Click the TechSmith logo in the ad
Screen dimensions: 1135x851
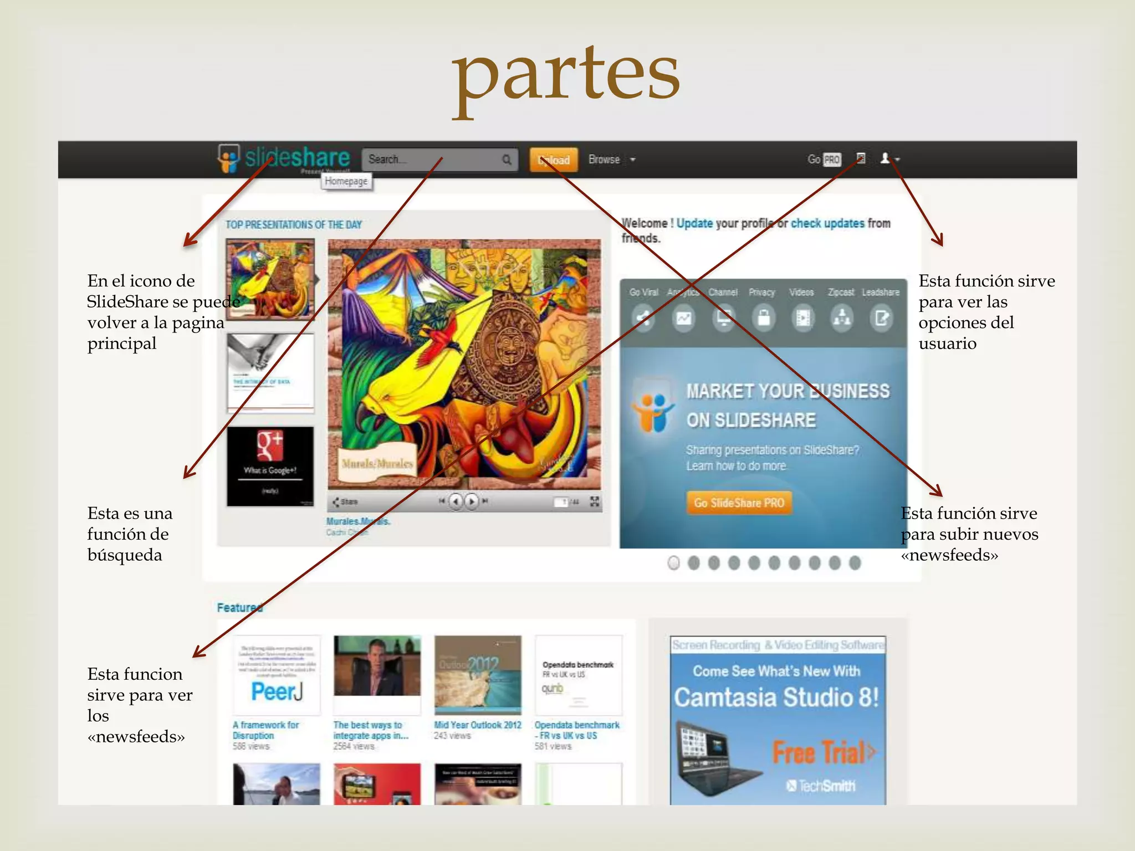click(x=821, y=786)
